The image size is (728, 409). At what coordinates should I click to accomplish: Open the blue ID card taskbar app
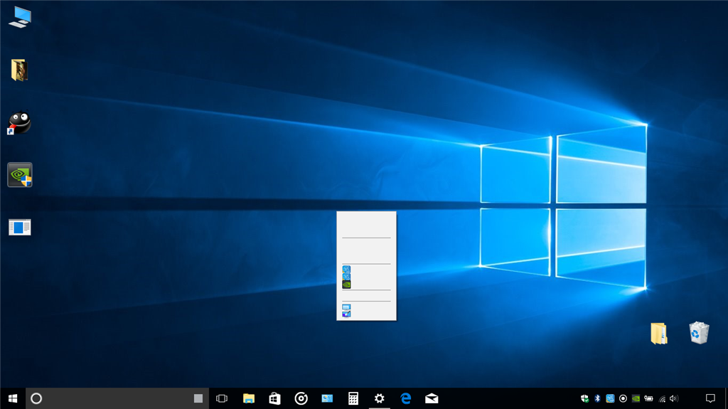click(x=327, y=398)
